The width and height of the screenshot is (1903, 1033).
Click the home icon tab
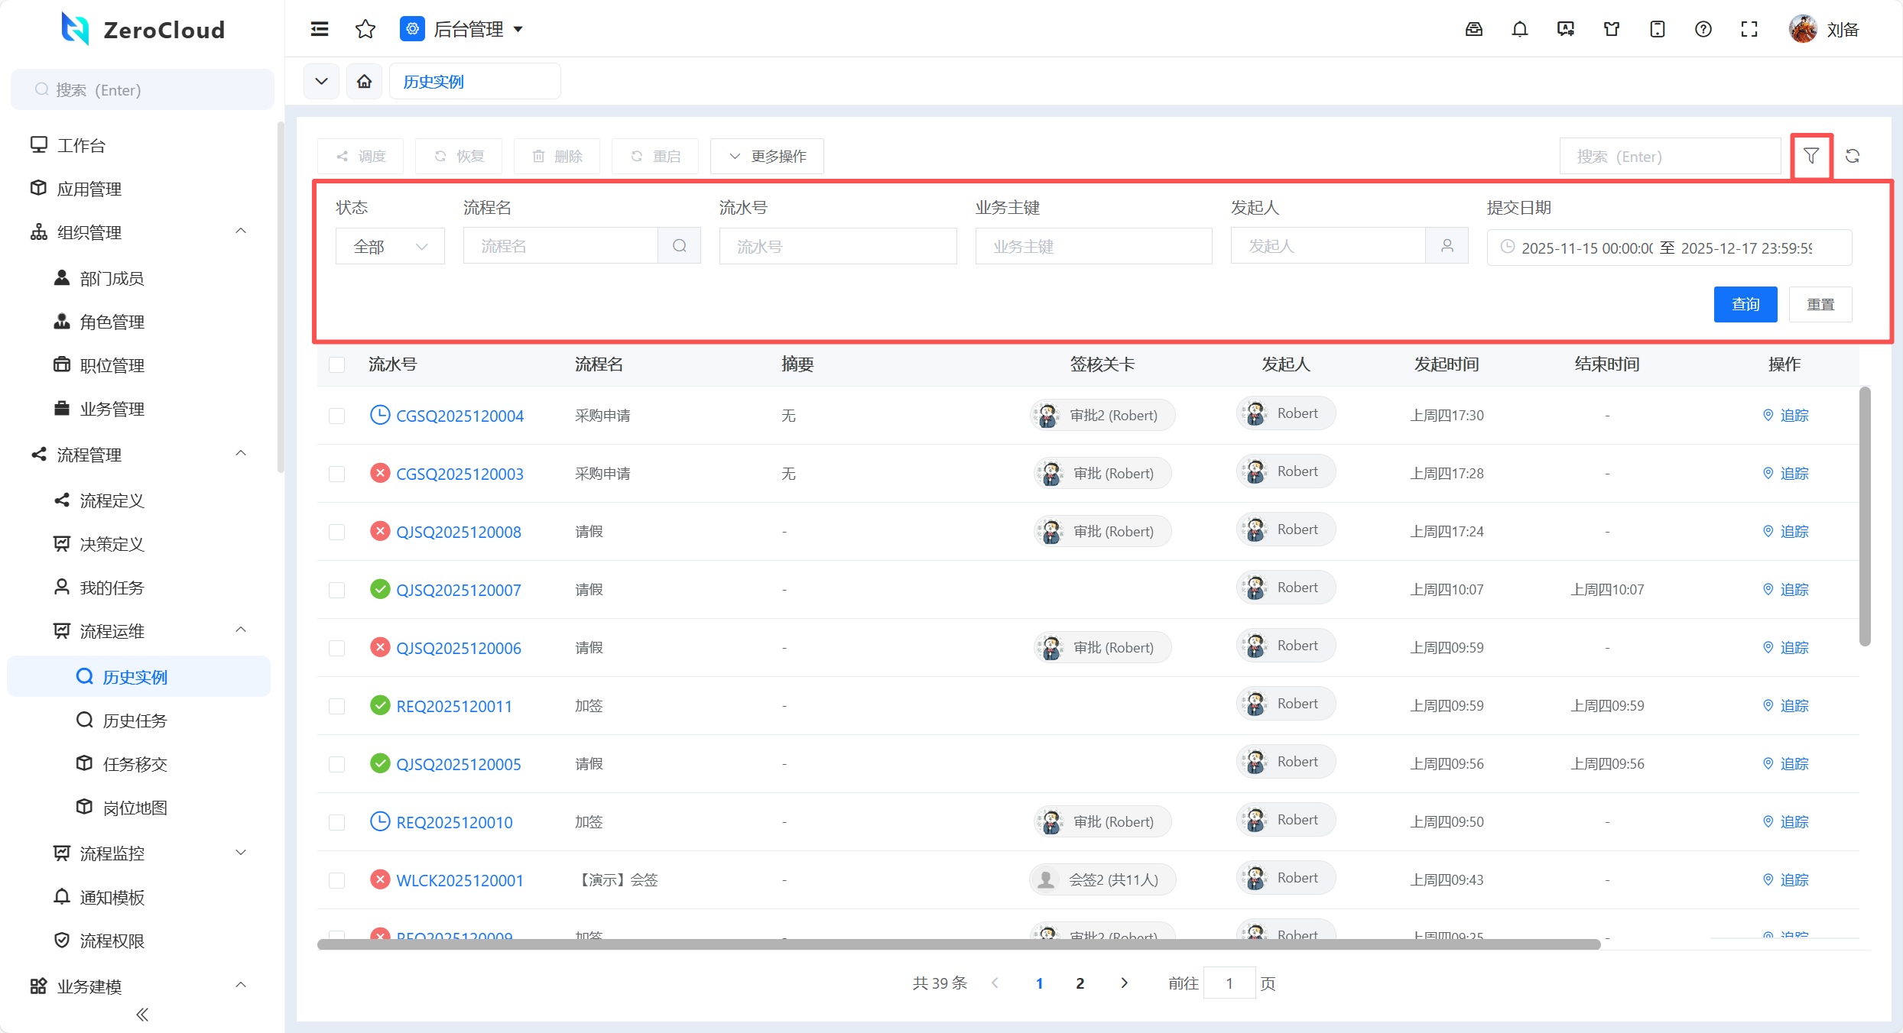point(364,81)
